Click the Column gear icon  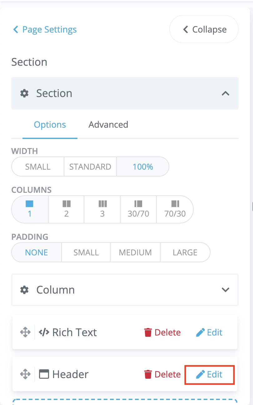pos(24,290)
